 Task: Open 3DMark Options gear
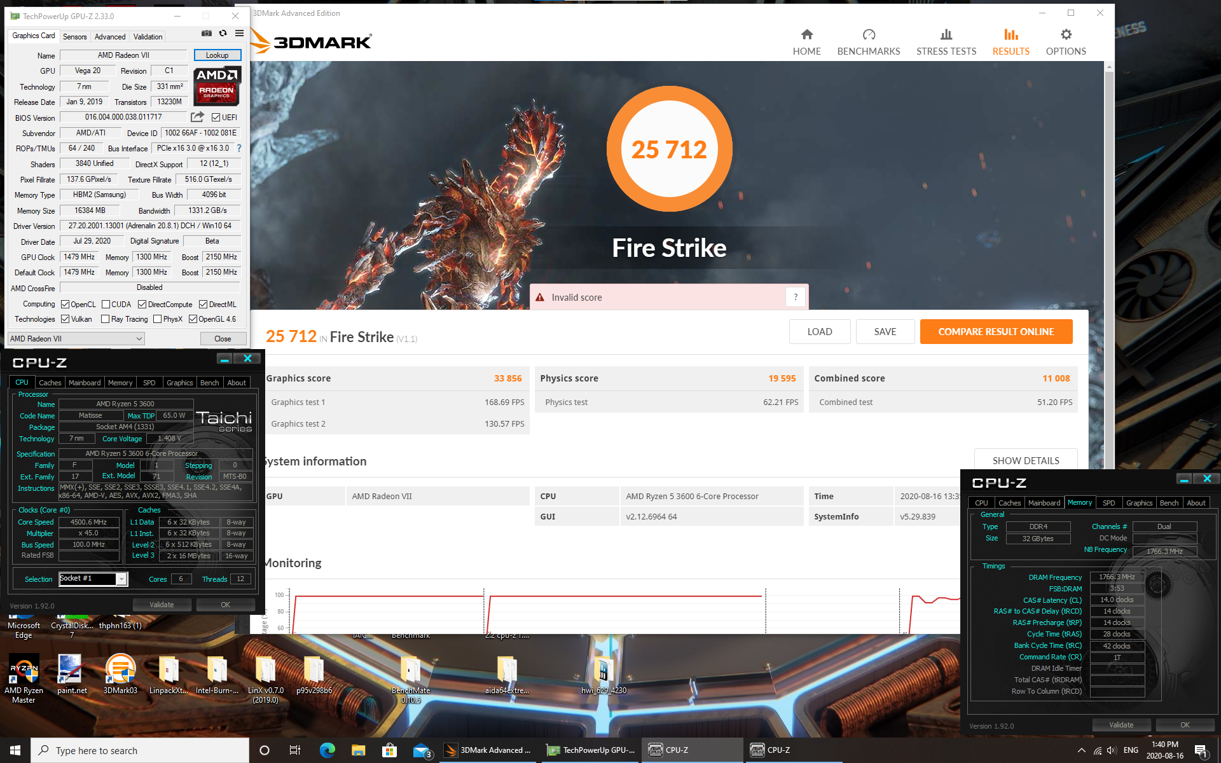pos(1066,34)
